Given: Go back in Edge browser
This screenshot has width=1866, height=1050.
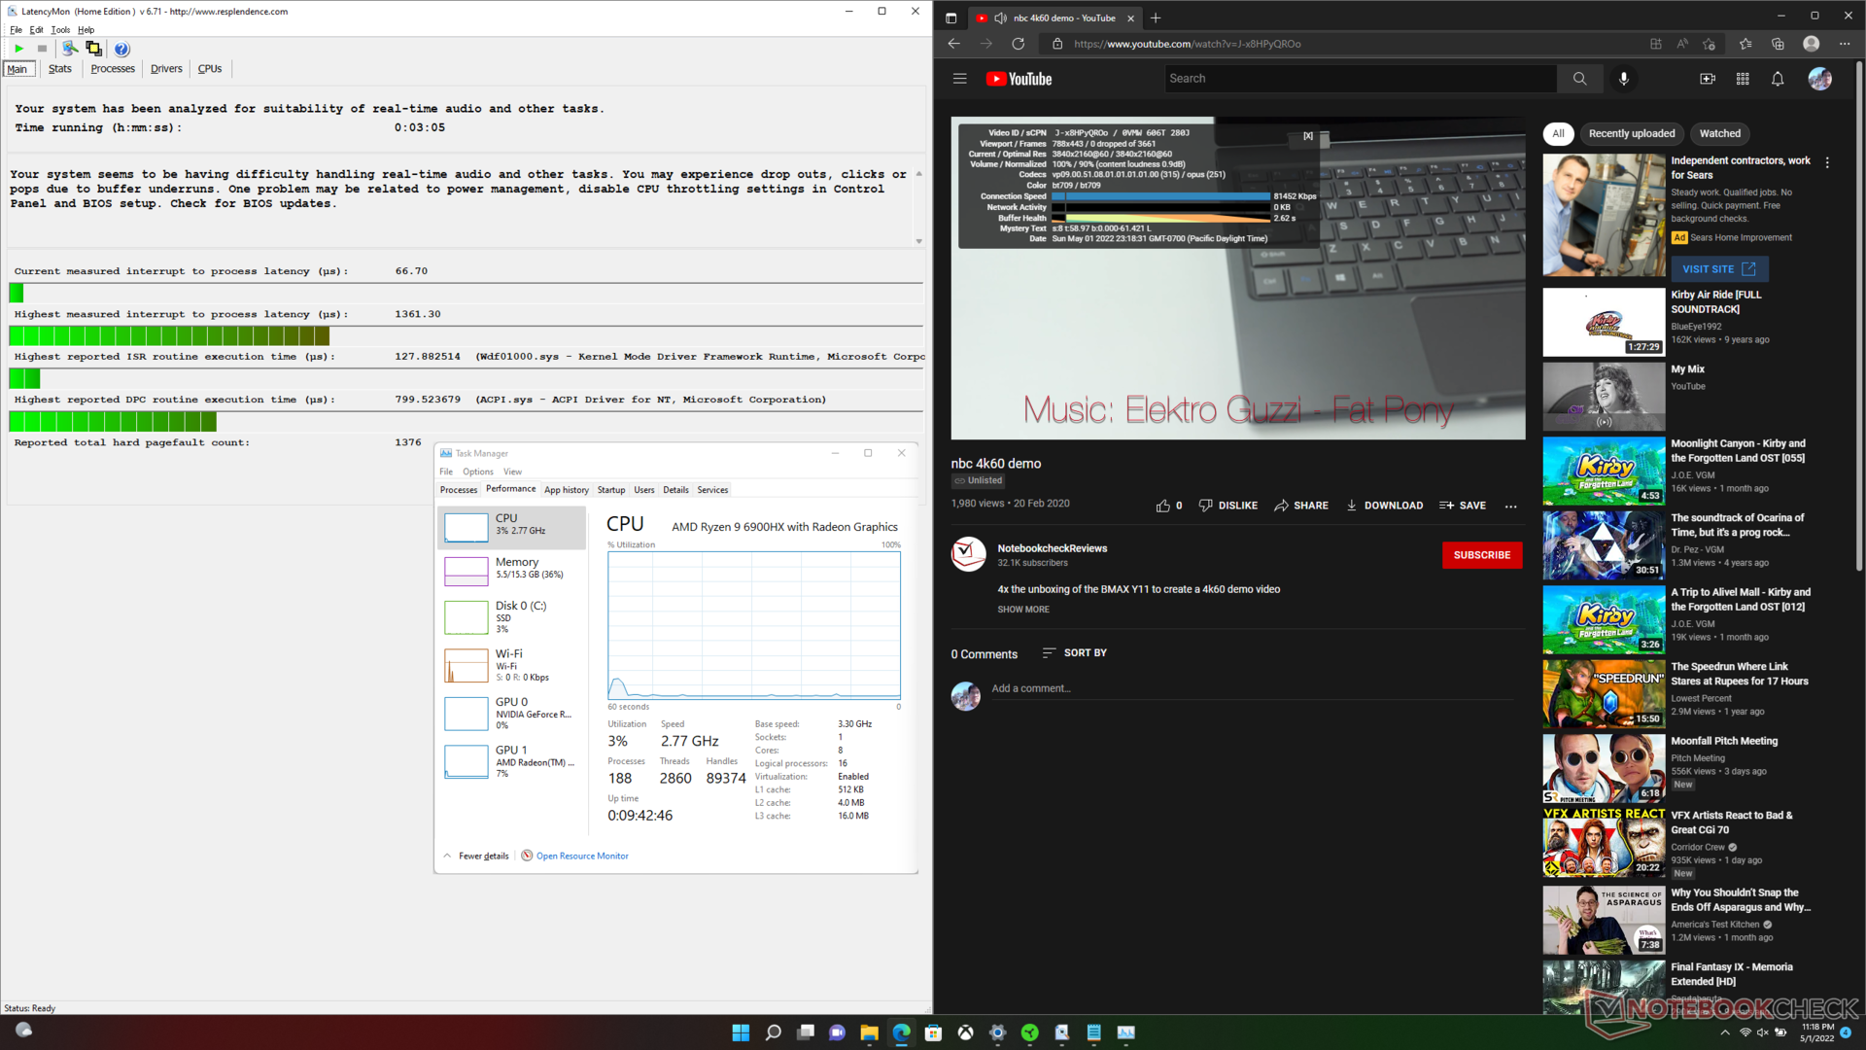Looking at the screenshot, I should (x=953, y=44).
